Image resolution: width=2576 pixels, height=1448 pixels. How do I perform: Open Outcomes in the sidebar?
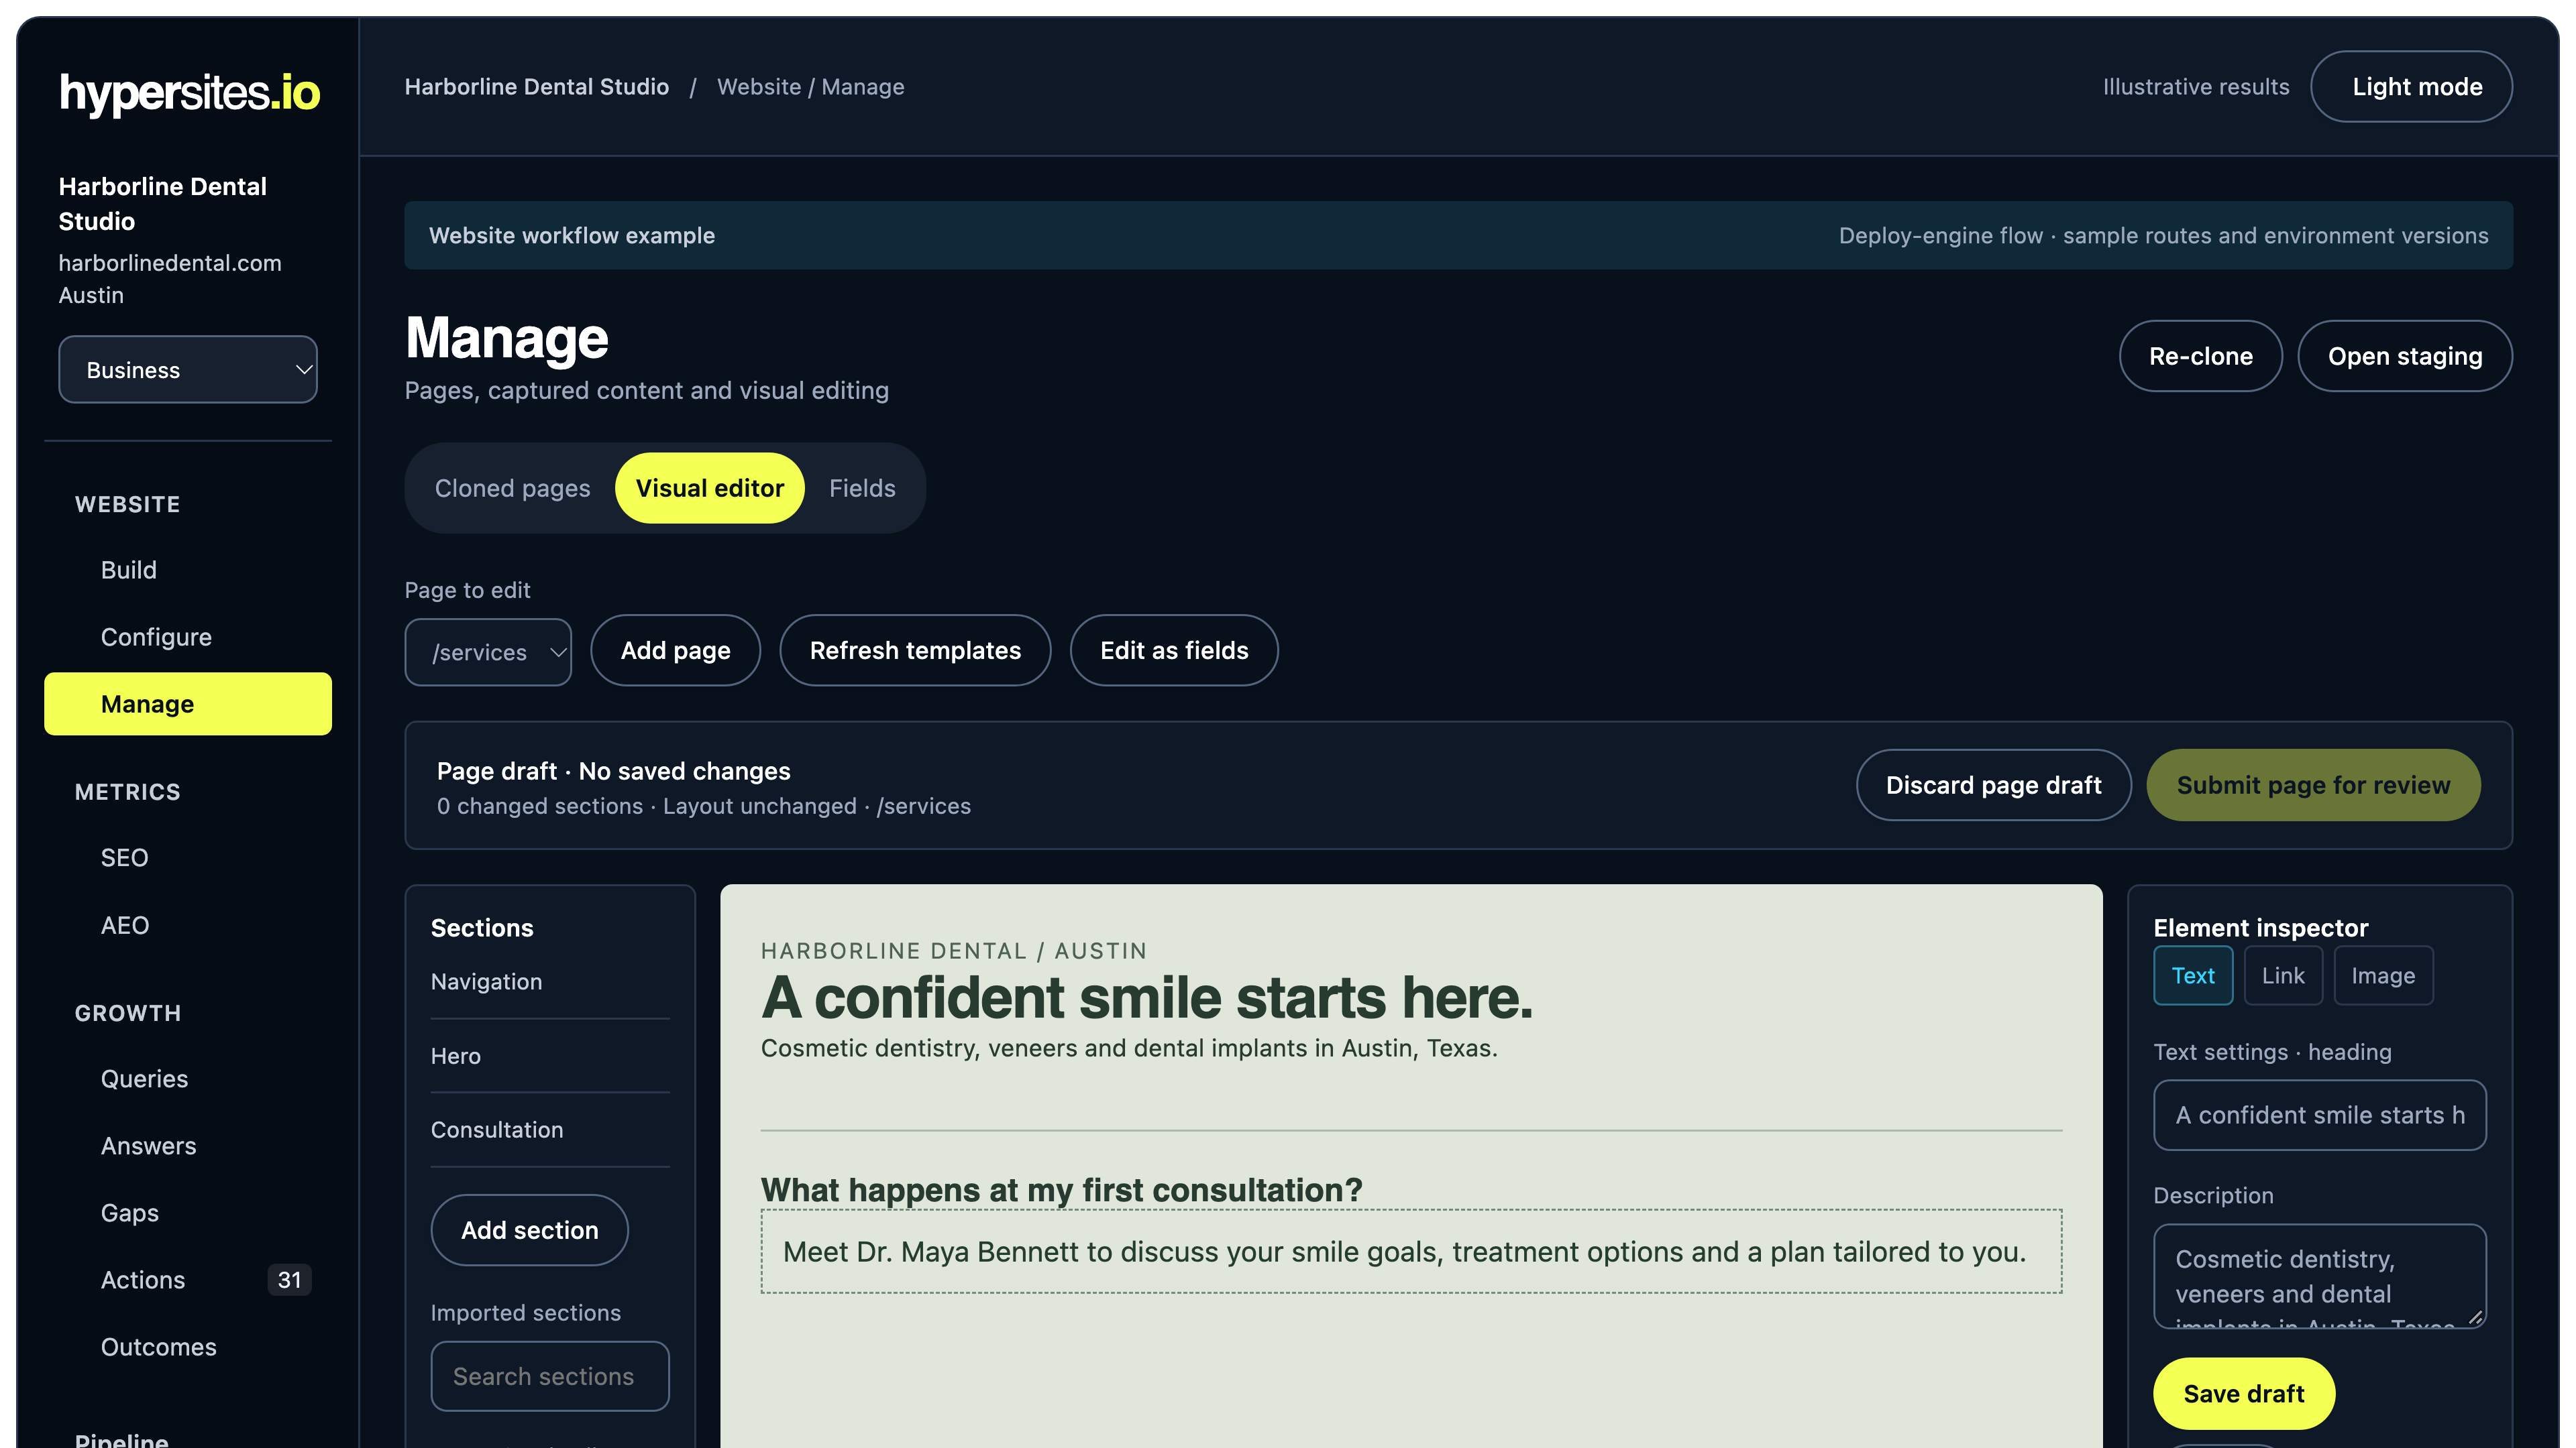188,1347
